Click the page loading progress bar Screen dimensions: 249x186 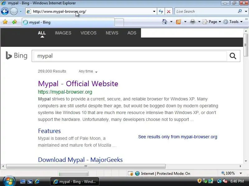[74, 174]
